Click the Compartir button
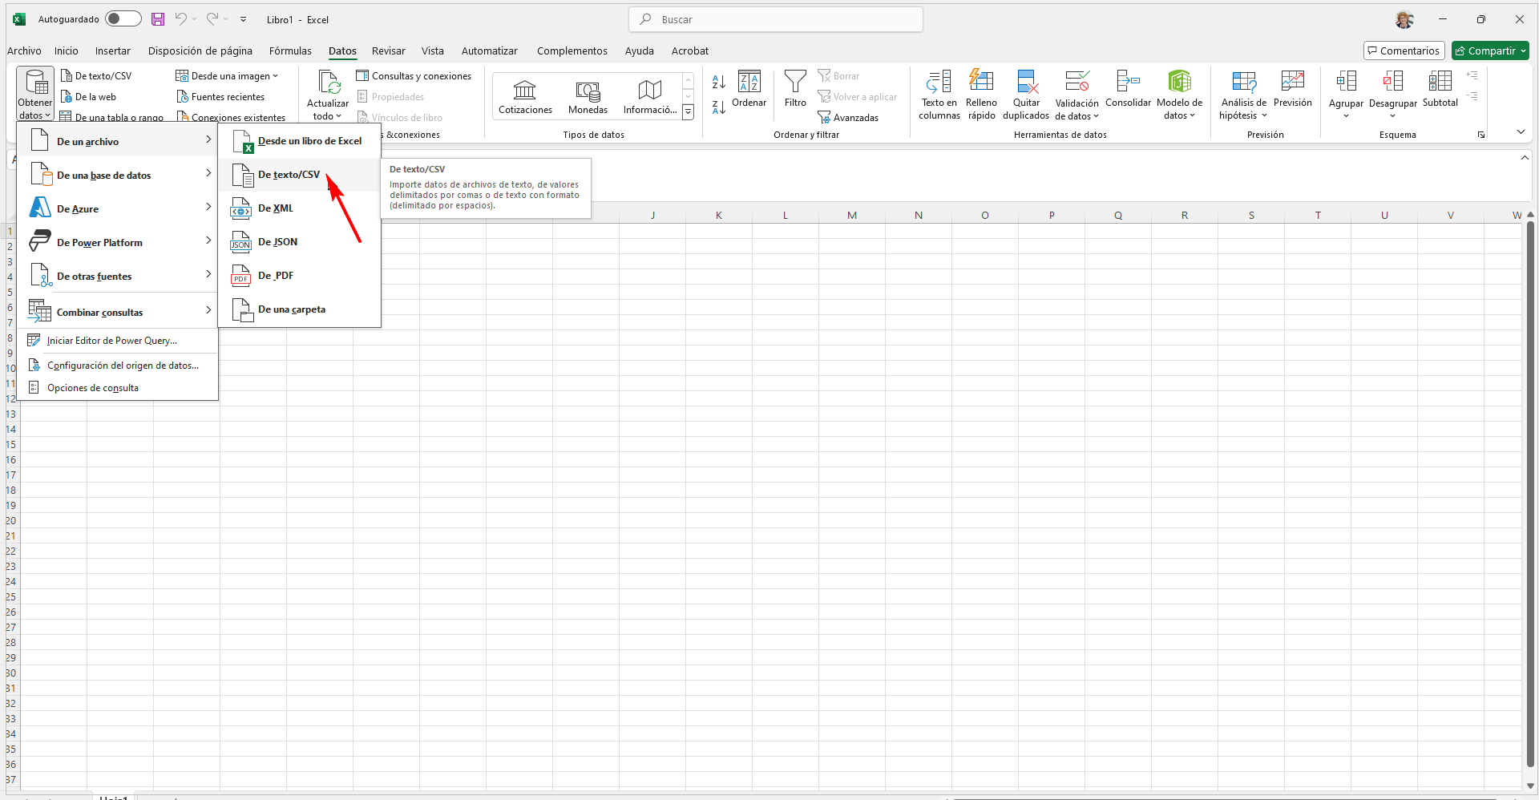The height and width of the screenshot is (800, 1539). [1490, 51]
